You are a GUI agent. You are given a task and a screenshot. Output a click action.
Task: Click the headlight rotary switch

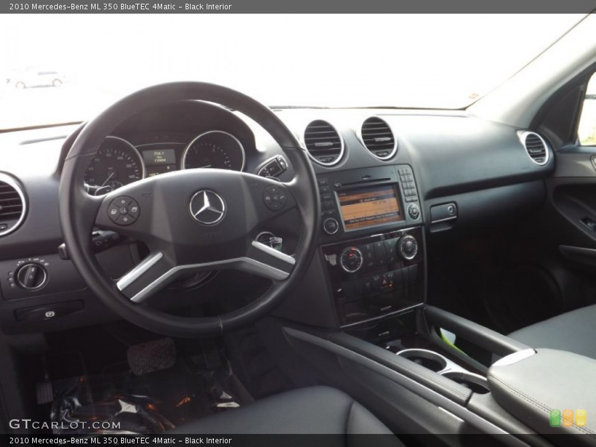[x=32, y=276]
